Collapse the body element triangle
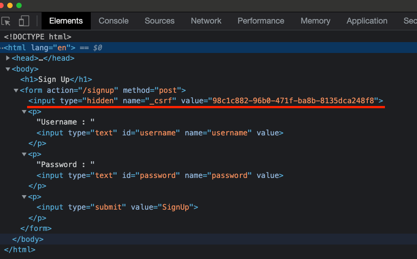Screen dimensions: 417x259 coord(8,69)
